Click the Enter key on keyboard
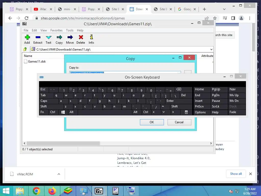Viewport: 261px width, 196px height. pyautogui.click(x=179, y=101)
